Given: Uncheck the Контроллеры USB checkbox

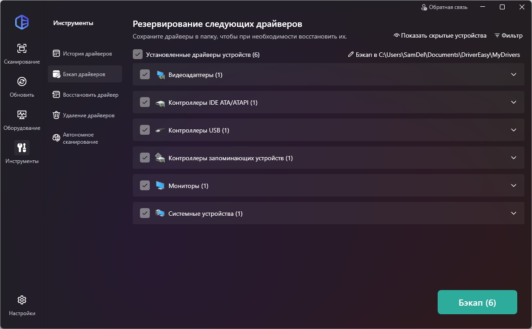Looking at the screenshot, I should point(145,130).
